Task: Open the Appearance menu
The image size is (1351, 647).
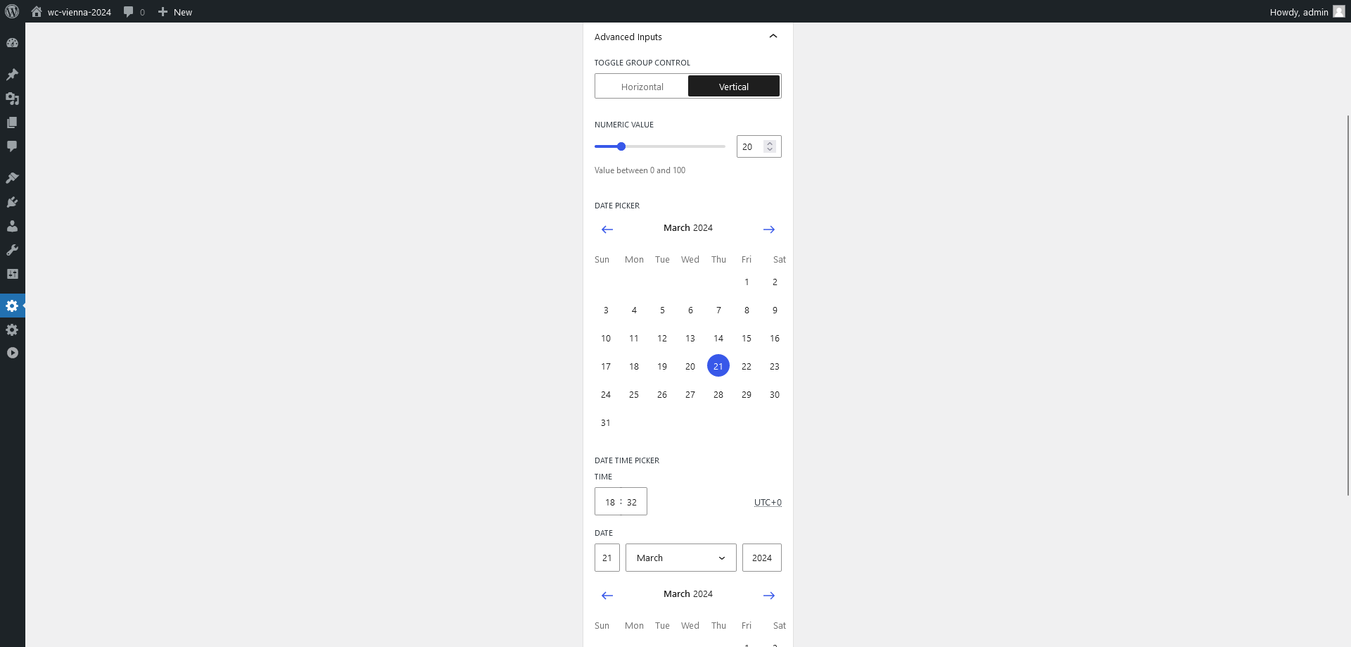Action: [x=12, y=177]
